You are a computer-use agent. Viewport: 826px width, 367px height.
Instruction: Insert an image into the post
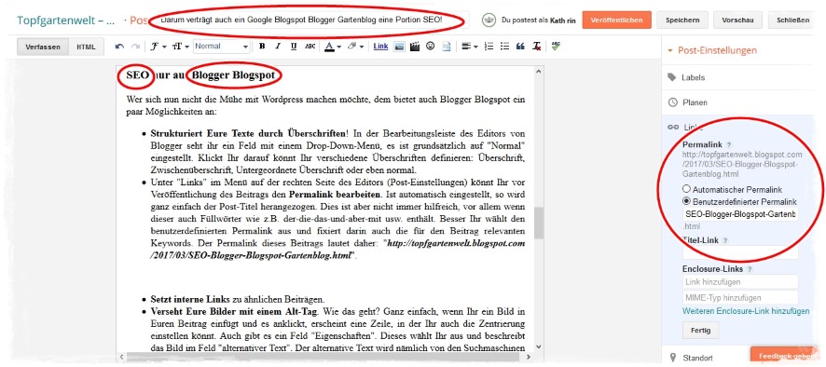399,47
